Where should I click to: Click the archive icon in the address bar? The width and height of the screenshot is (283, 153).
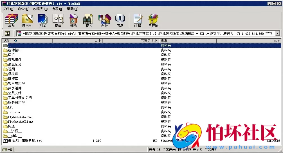tap(19, 33)
